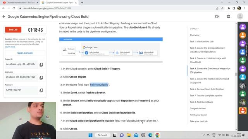This screenshot has width=248, height=139.
Task: Click the Password field value
Action: [x=21, y=90]
